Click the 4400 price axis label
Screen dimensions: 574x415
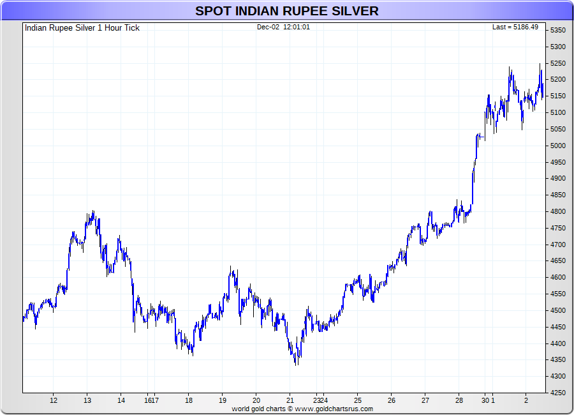click(x=558, y=343)
